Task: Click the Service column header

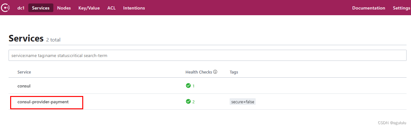Action: click(24, 72)
